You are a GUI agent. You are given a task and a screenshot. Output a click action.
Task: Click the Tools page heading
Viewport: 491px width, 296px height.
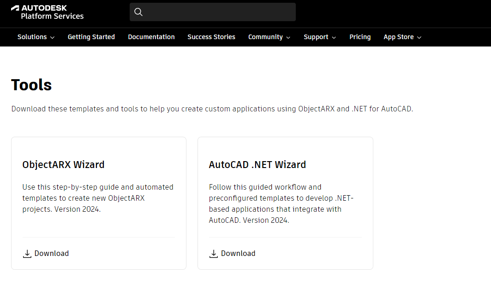pos(31,85)
